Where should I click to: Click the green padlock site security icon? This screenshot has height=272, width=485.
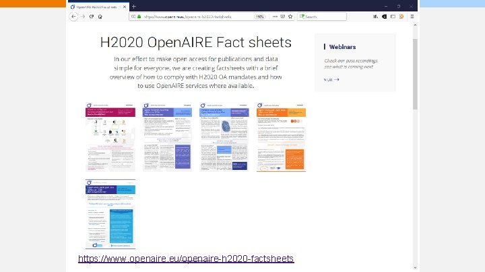pyautogui.click(x=139, y=17)
